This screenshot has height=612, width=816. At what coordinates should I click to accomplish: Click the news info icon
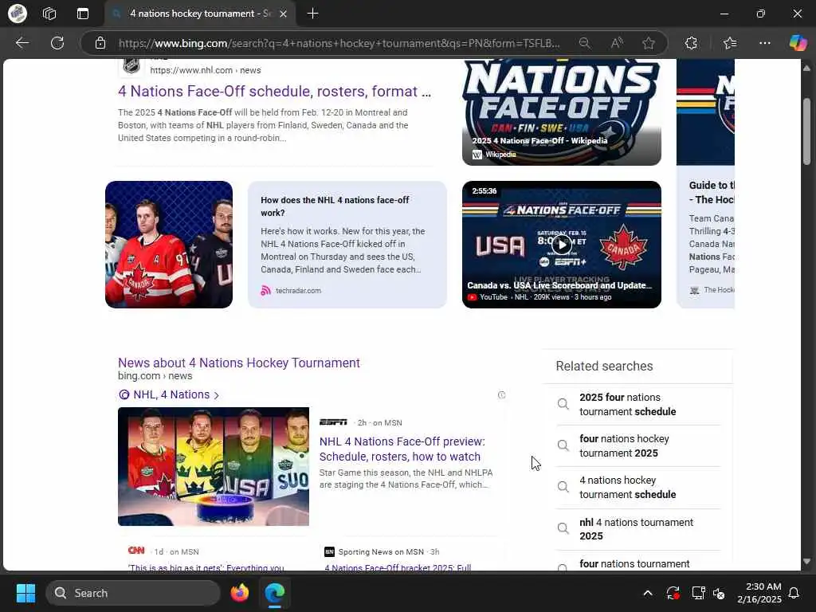click(x=502, y=395)
